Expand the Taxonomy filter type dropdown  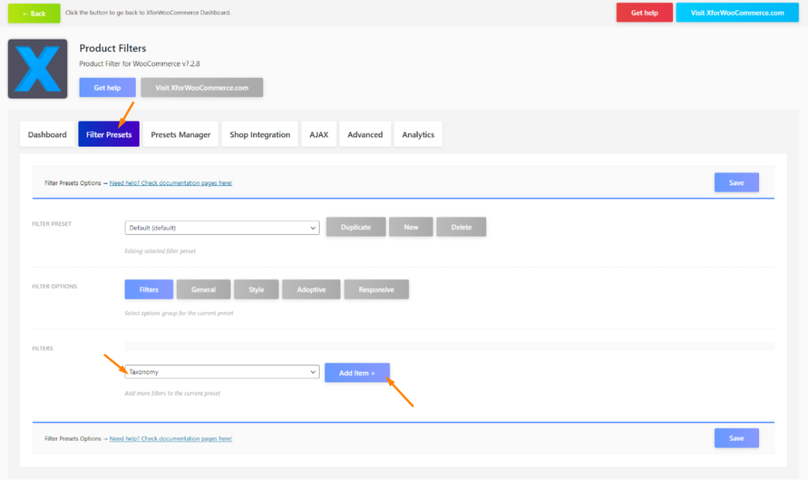(x=222, y=371)
